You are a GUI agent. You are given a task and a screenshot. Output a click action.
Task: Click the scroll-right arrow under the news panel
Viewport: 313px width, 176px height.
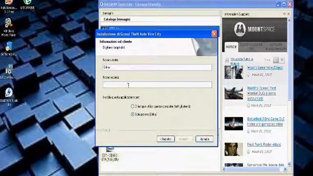click(285, 169)
